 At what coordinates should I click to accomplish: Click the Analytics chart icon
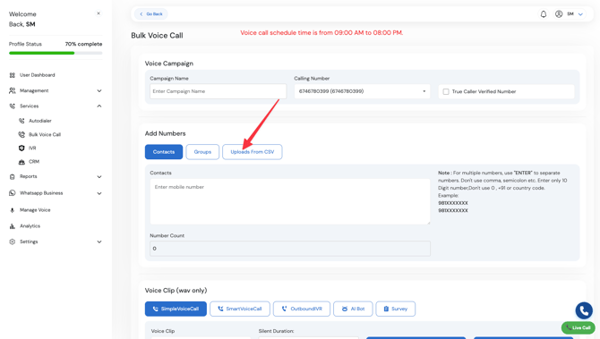click(x=13, y=226)
